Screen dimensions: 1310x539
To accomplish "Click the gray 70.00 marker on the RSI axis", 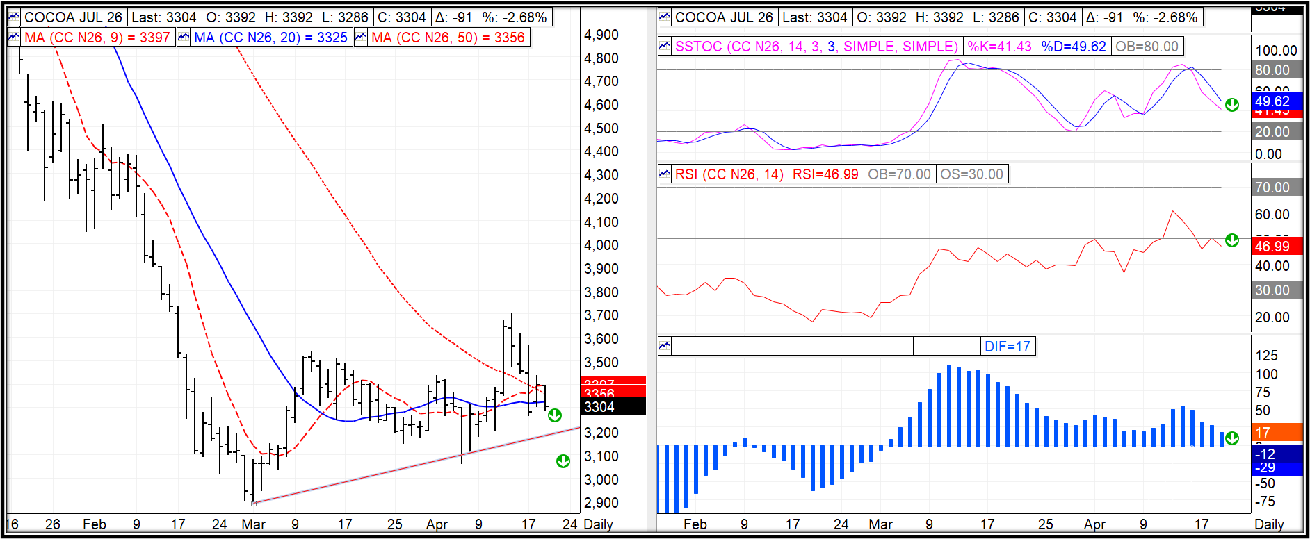I will (x=1278, y=188).
